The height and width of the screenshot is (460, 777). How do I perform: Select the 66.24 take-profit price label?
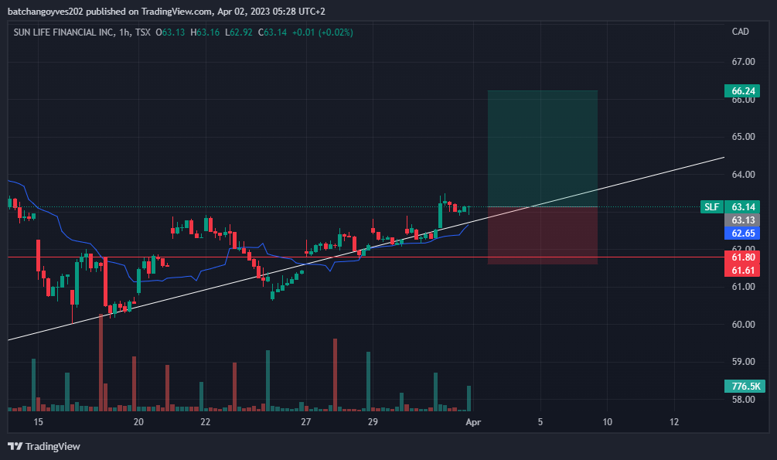click(x=741, y=90)
